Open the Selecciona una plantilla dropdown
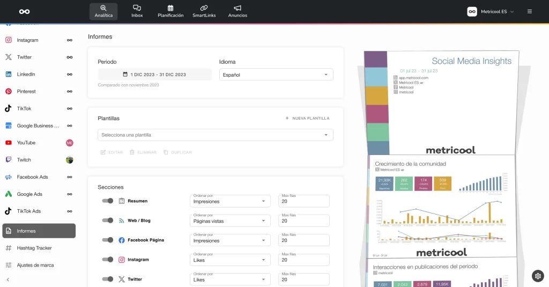The height and width of the screenshot is (287, 549). tap(216, 135)
